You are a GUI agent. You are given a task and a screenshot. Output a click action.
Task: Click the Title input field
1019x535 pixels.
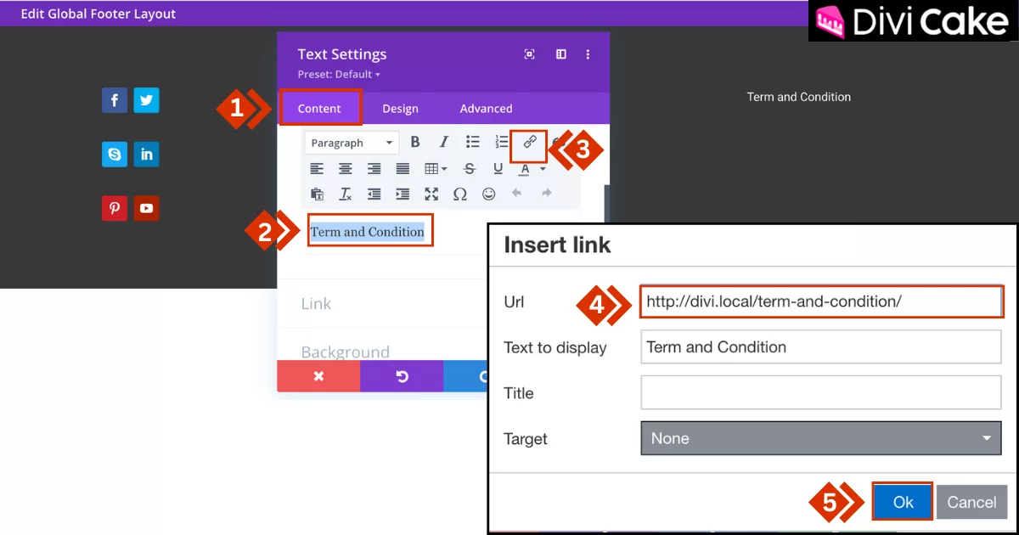coord(821,392)
